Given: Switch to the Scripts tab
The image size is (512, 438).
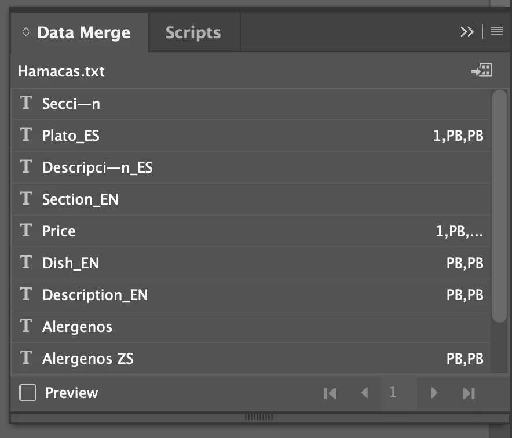Looking at the screenshot, I should coord(193,32).
